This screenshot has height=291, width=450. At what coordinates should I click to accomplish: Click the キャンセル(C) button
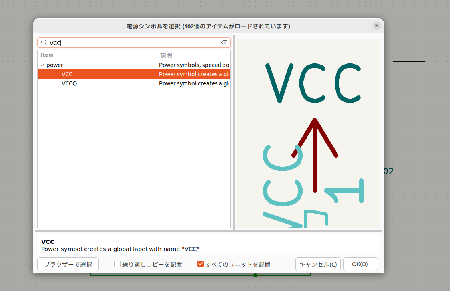pos(318,264)
